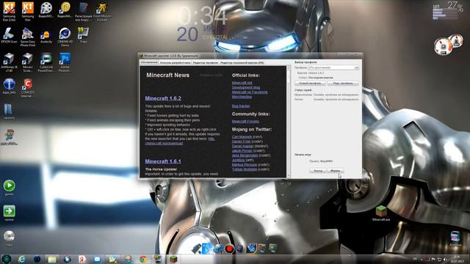Open CyberLink PowerDirector shortcut
Screen dimensions: 470x264
click(46, 62)
